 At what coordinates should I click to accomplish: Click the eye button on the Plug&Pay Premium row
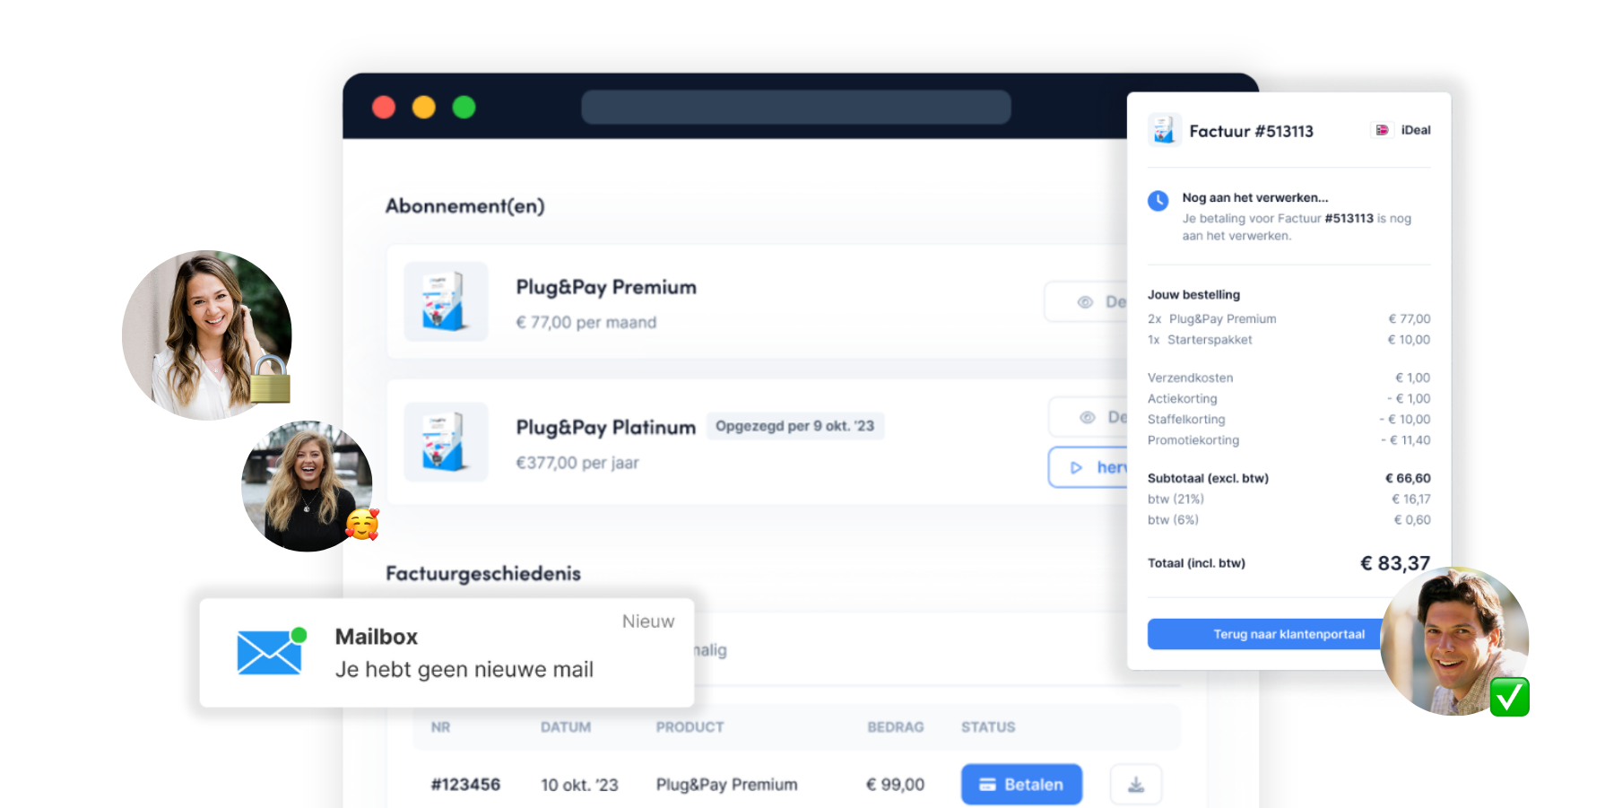(1086, 301)
